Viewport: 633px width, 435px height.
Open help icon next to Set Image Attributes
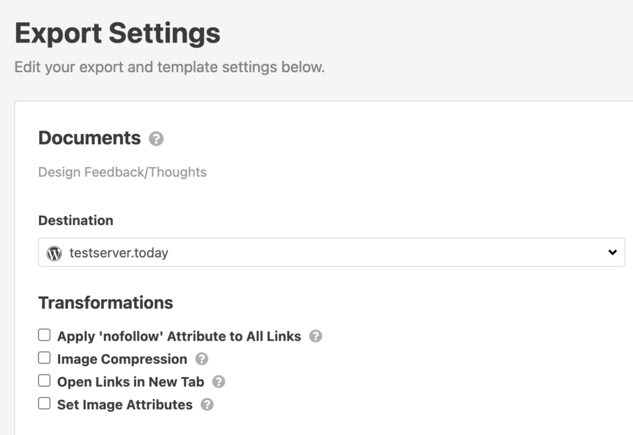tap(207, 405)
